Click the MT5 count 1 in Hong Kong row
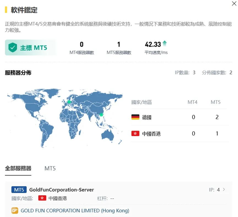This screenshot has height=217, width=238. (x=217, y=133)
